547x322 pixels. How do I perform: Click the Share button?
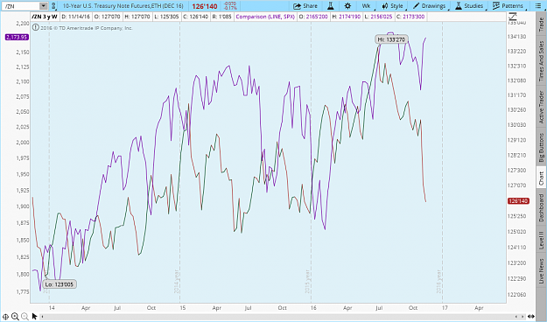coord(305,6)
